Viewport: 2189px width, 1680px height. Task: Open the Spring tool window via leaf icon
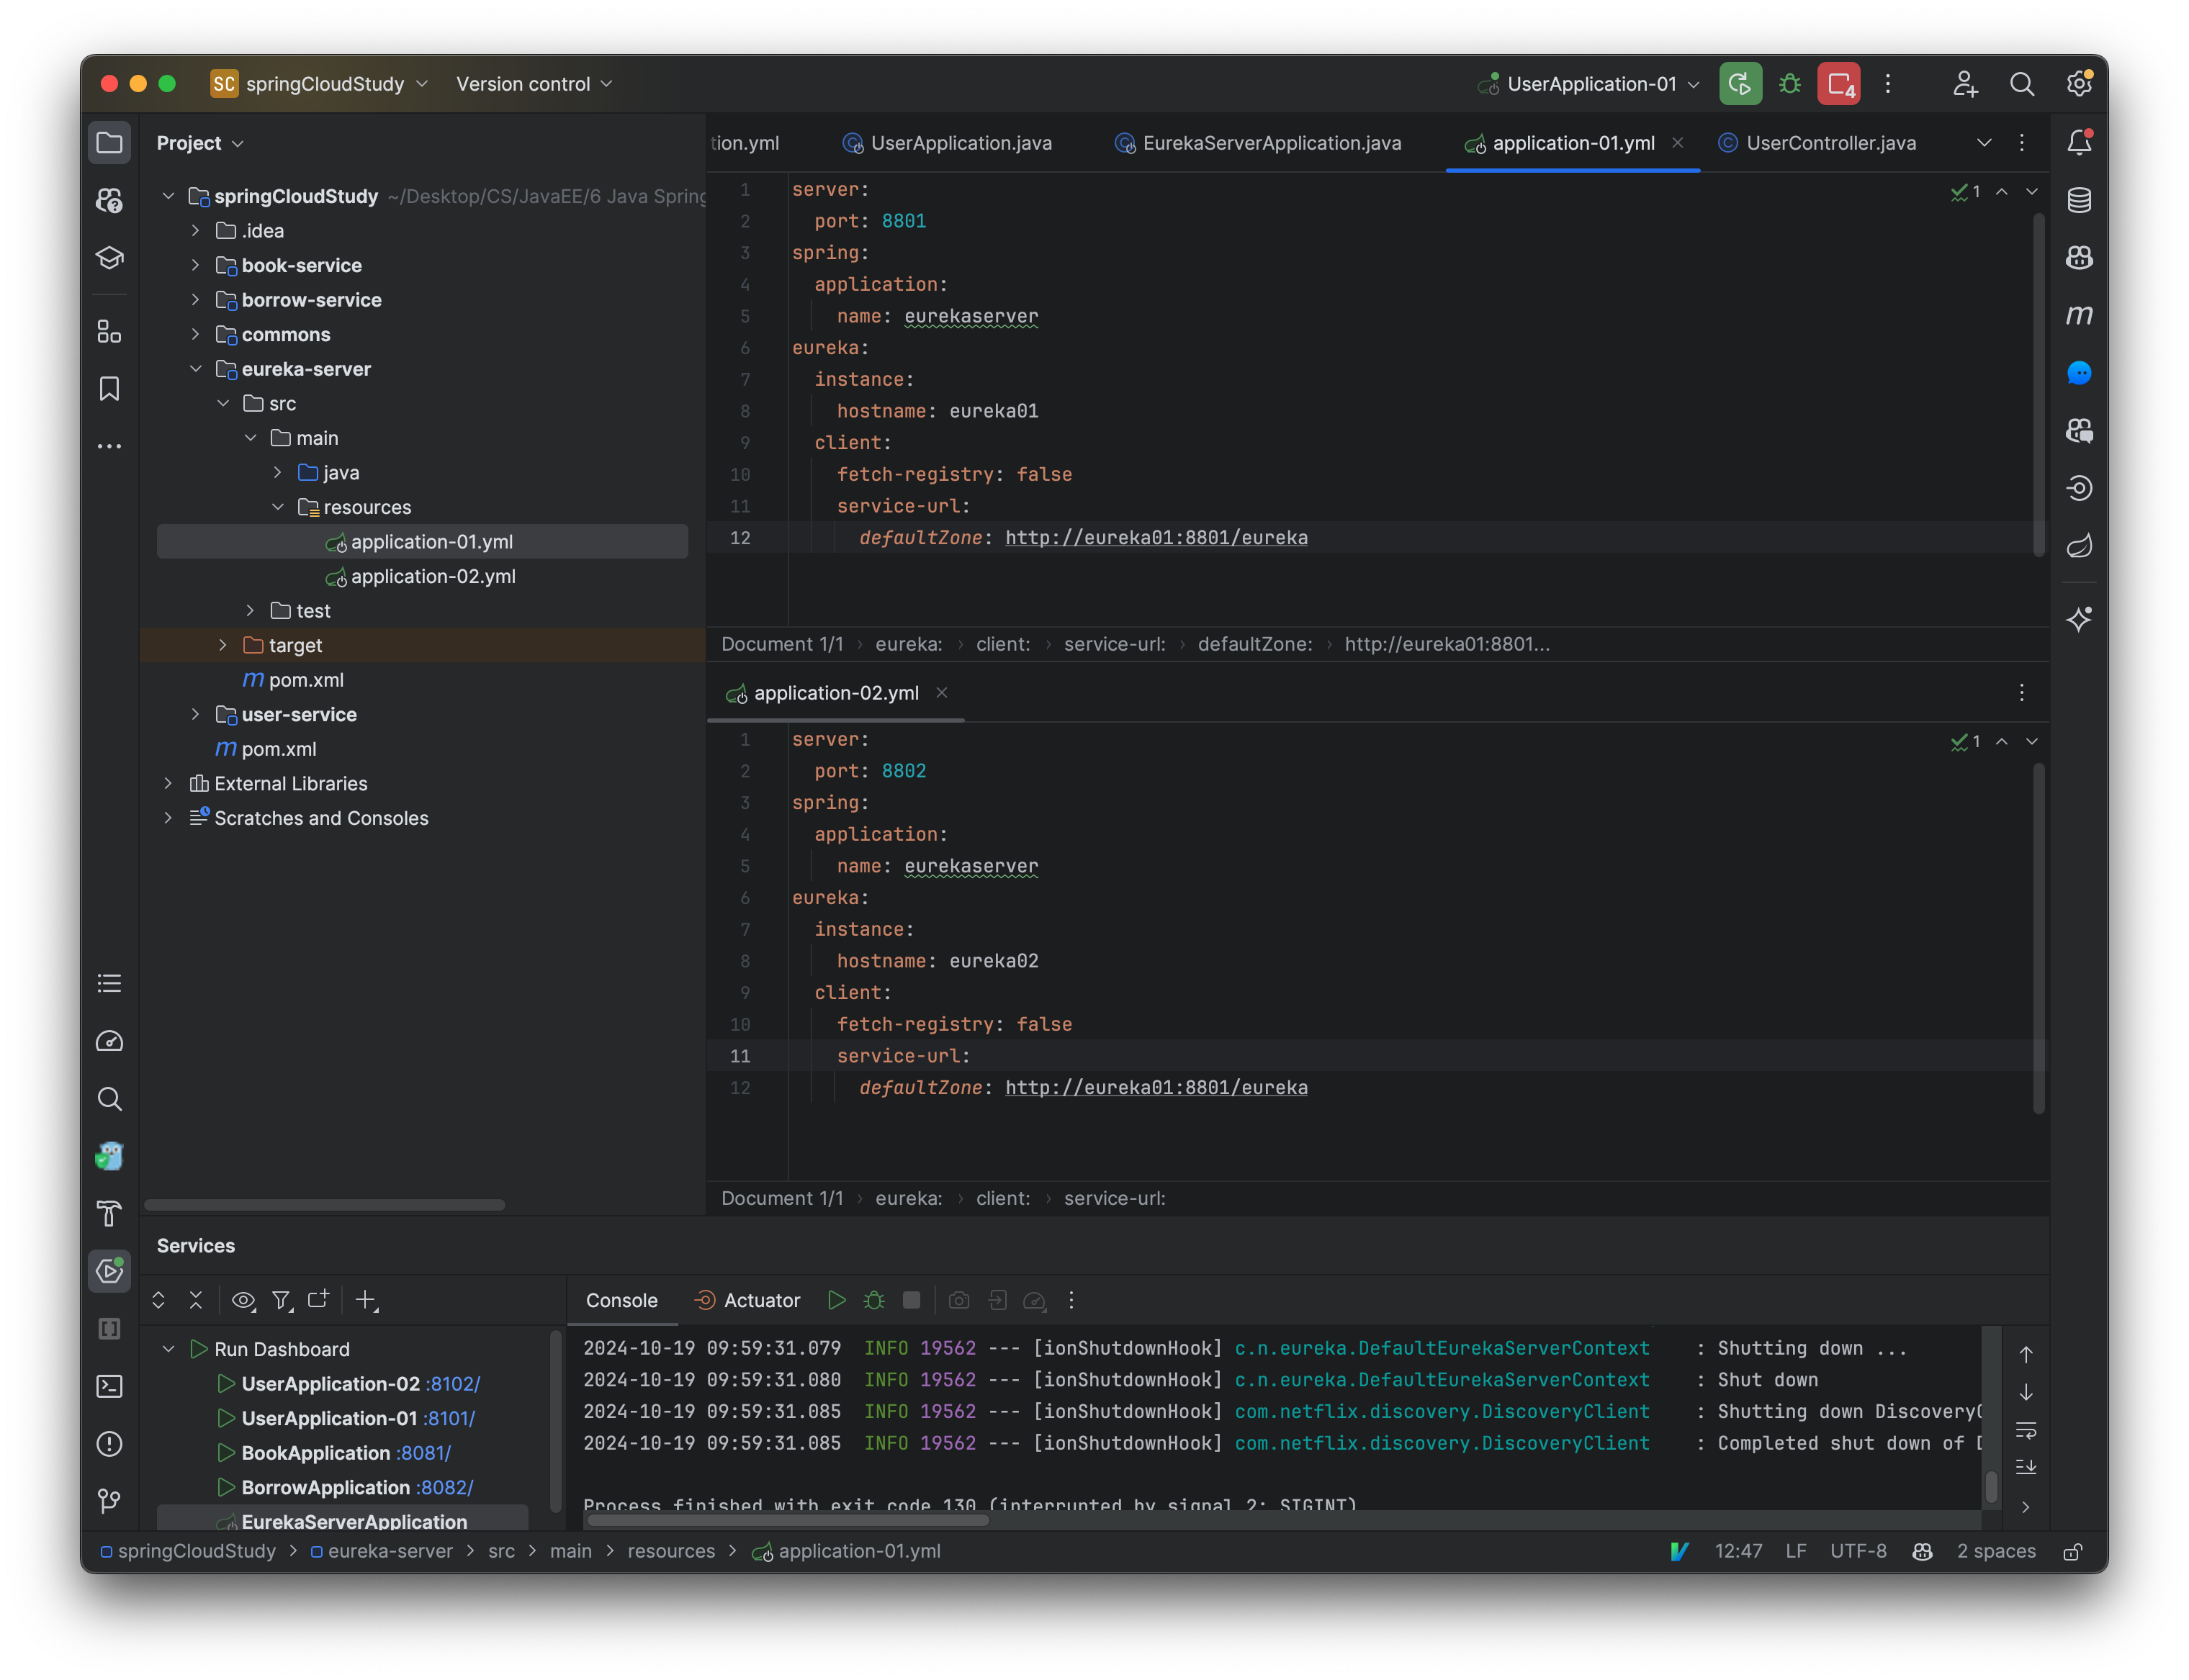coord(2079,545)
